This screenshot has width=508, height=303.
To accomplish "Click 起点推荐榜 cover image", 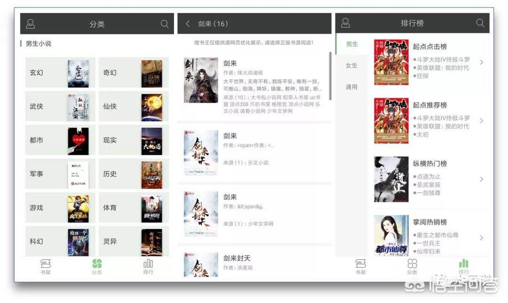I will pos(391,120).
